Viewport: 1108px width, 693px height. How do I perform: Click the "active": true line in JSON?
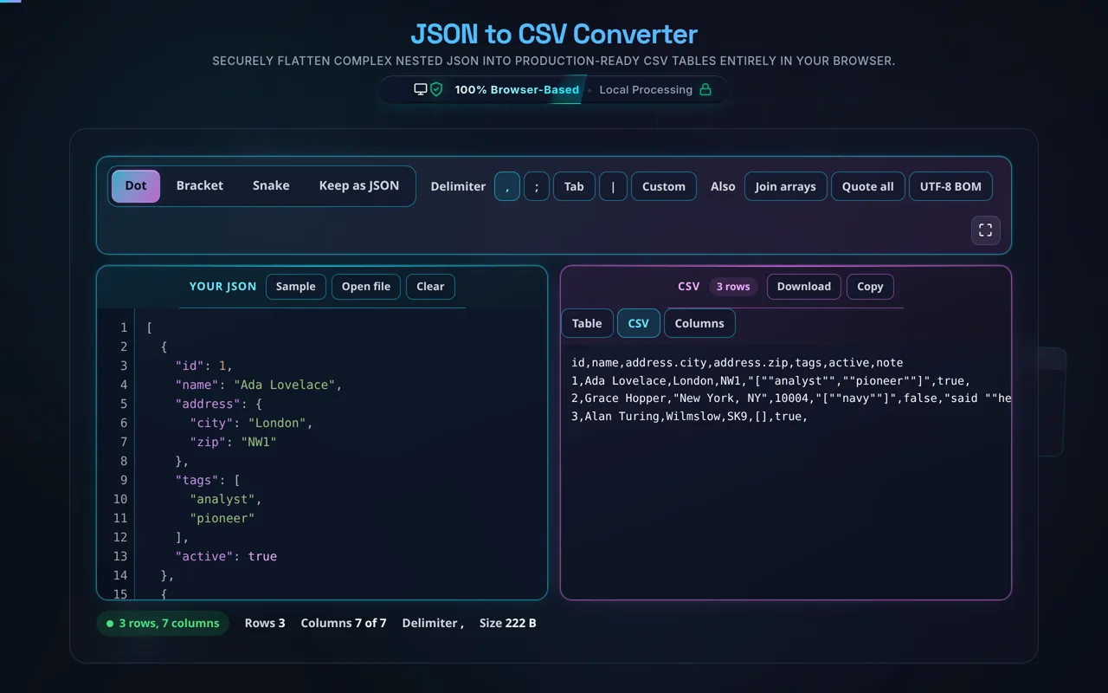226,556
